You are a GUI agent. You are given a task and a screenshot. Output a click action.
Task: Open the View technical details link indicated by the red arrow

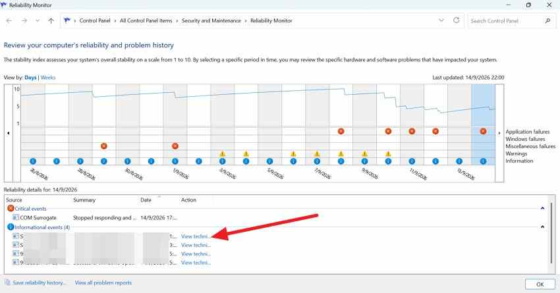[196, 236]
